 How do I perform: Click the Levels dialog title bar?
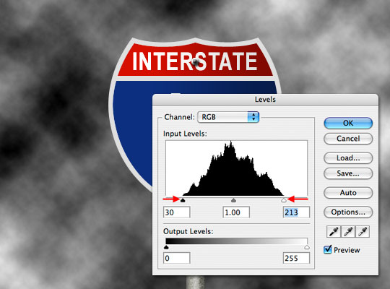click(x=265, y=100)
